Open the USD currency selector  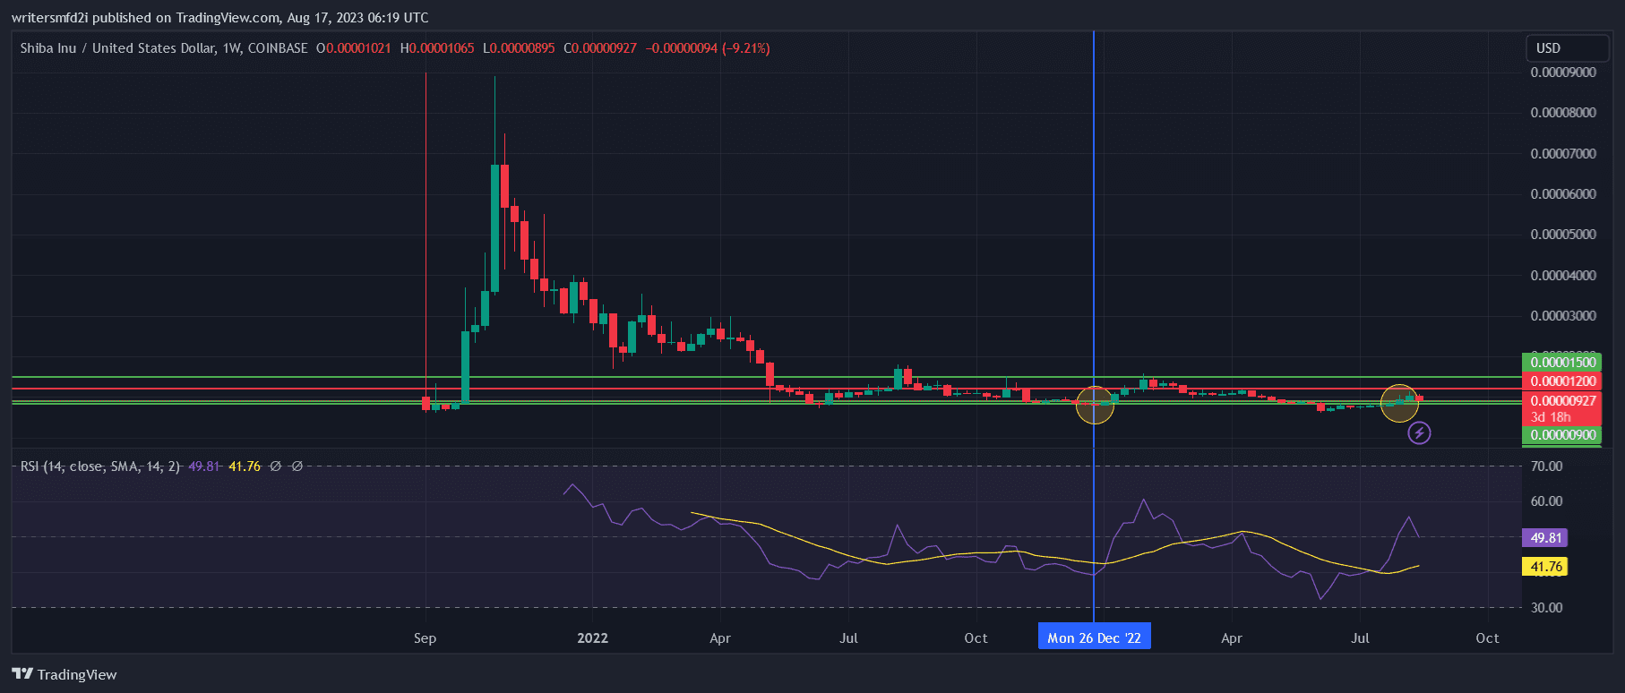tap(1567, 48)
